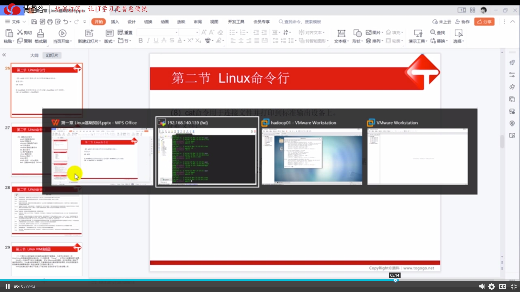
Task: Click the Undo arrow icon
Action: 66,22
